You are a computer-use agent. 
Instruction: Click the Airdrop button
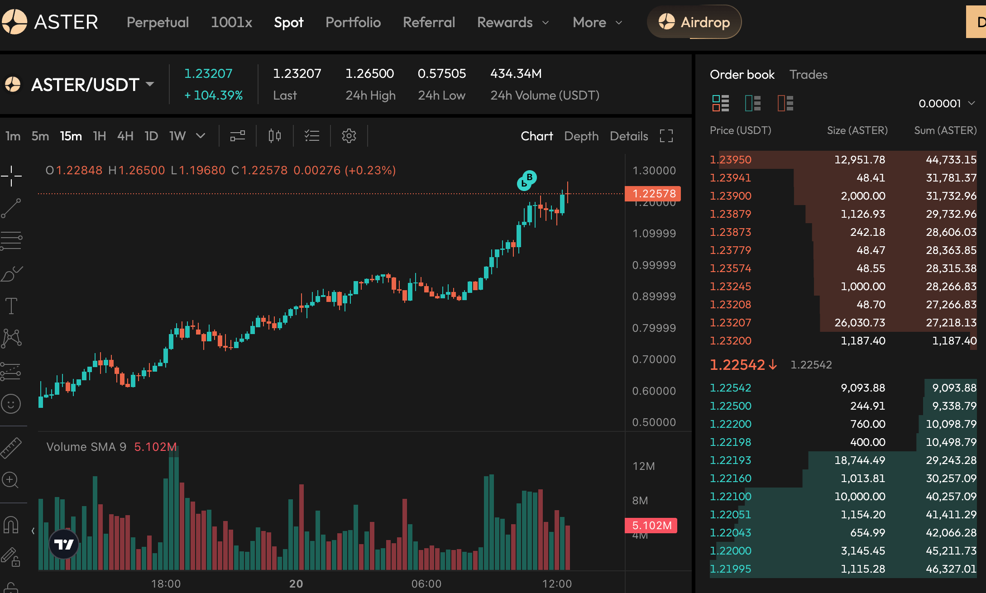(x=694, y=22)
